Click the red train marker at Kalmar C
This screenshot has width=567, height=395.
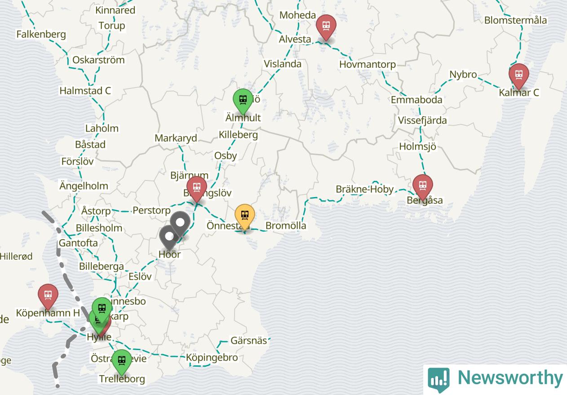(x=518, y=76)
